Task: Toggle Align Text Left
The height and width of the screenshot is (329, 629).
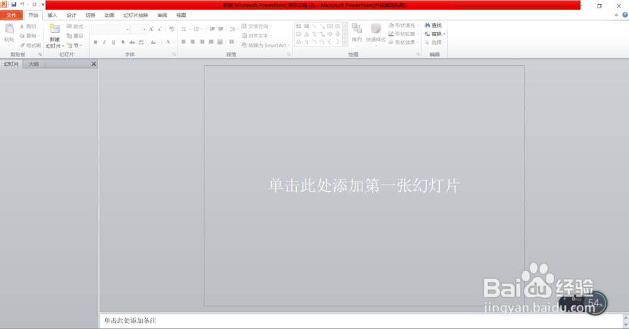Action: tap(184, 41)
